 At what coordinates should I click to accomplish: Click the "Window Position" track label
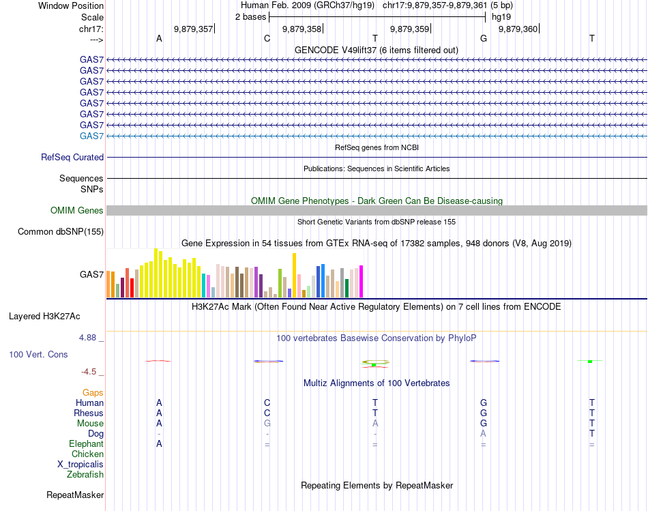click(x=71, y=5)
